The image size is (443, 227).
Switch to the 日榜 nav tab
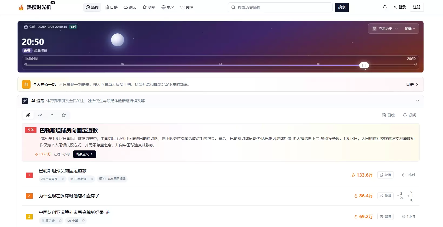pyautogui.click(x=111, y=7)
